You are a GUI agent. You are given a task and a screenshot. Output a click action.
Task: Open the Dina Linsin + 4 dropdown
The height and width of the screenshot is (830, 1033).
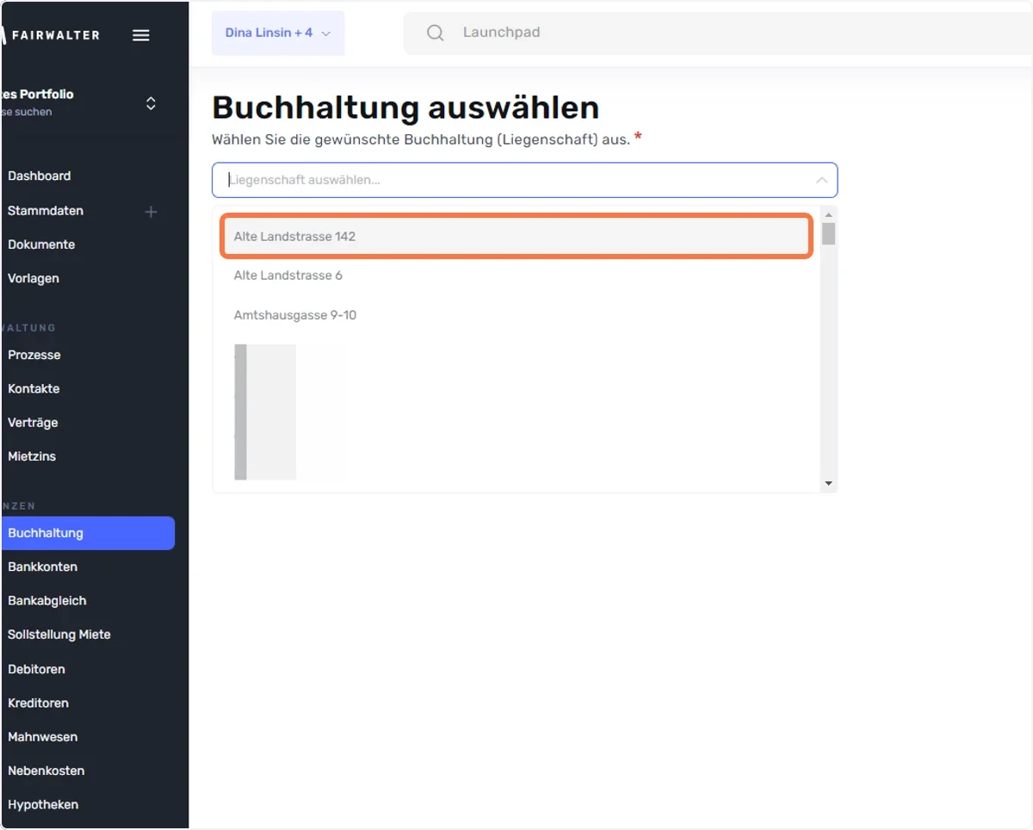click(278, 33)
